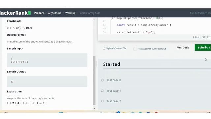This screenshot has width=211, height=119.
Task: Click the Test case 2 spinner icon
Action: (x=102, y=101)
